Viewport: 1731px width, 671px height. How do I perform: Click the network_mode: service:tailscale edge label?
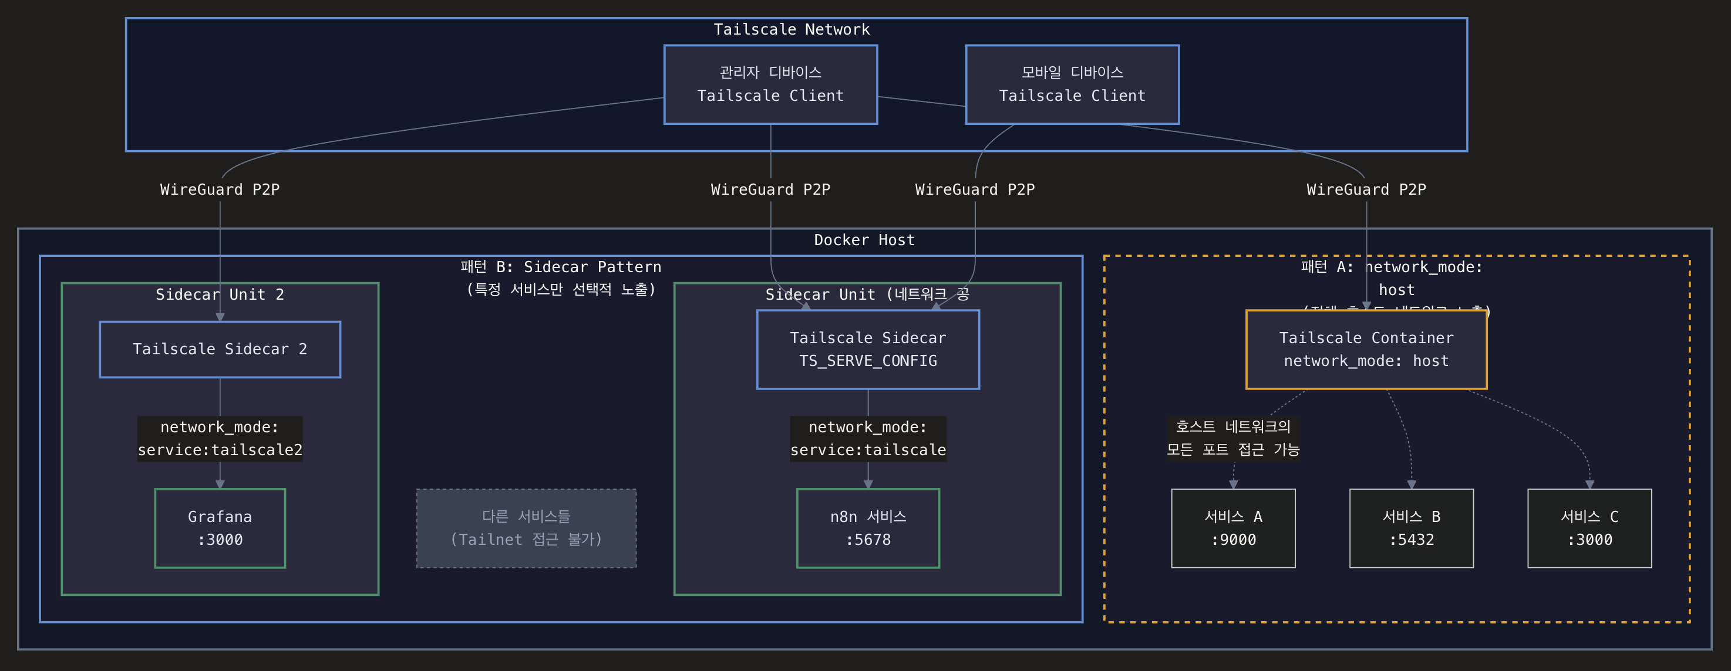click(x=867, y=439)
